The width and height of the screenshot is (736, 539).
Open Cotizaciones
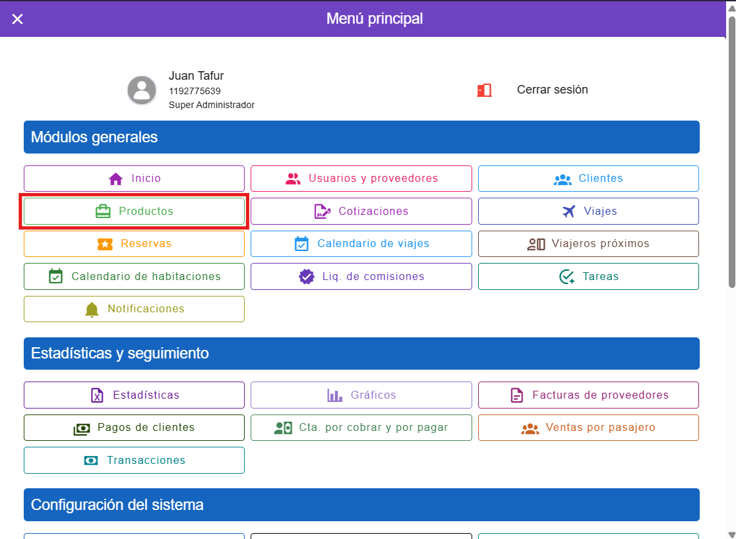(x=361, y=212)
